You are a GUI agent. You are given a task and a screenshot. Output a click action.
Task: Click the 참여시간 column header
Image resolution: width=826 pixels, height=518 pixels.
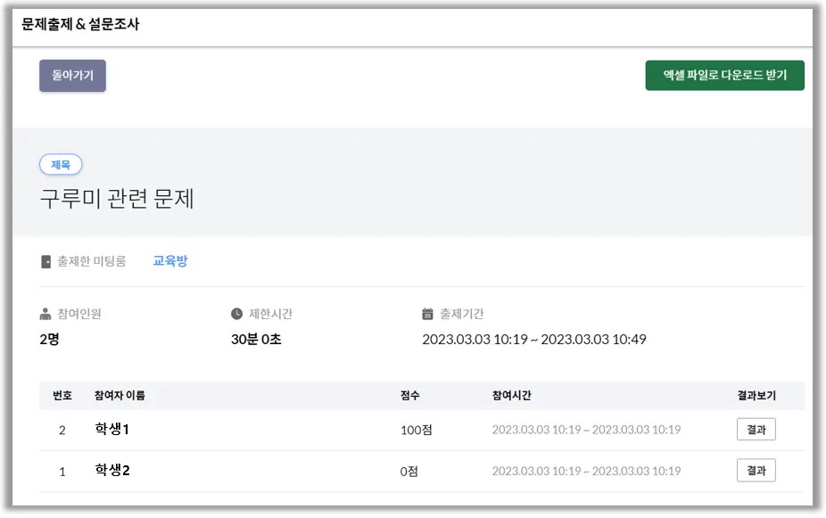click(x=511, y=396)
